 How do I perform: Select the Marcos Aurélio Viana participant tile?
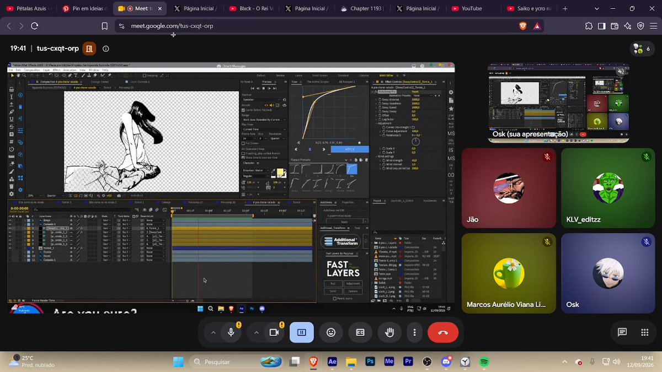tap(509, 273)
